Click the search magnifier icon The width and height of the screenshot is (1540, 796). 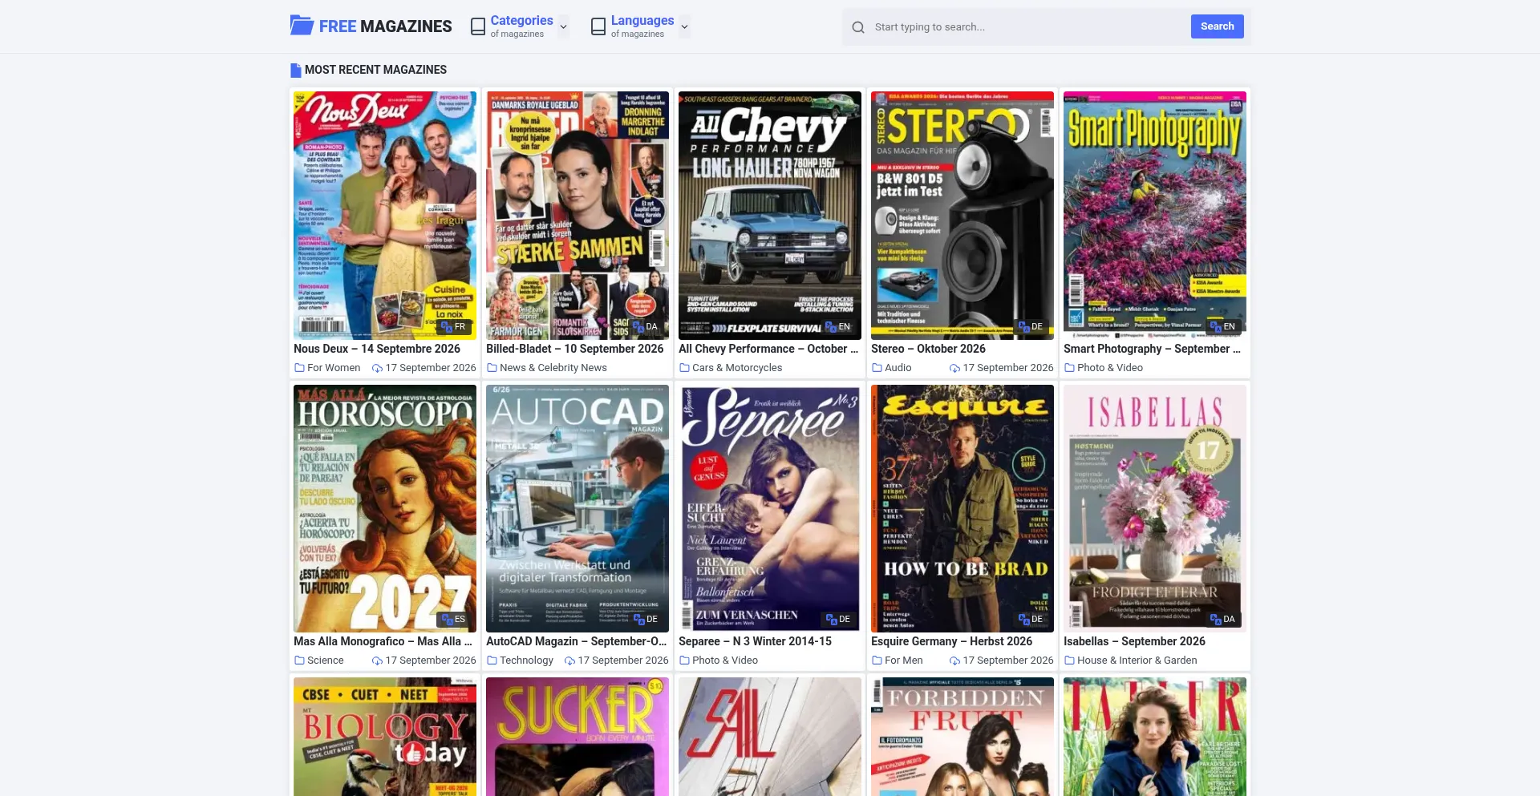(x=858, y=27)
